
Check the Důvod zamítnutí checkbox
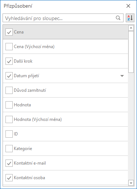click(x=9, y=90)
